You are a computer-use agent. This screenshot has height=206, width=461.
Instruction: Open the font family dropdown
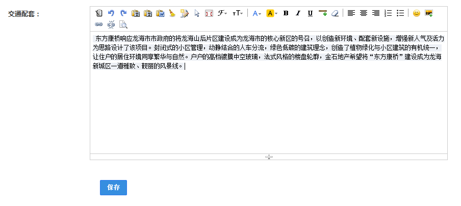tap(223, 13)
